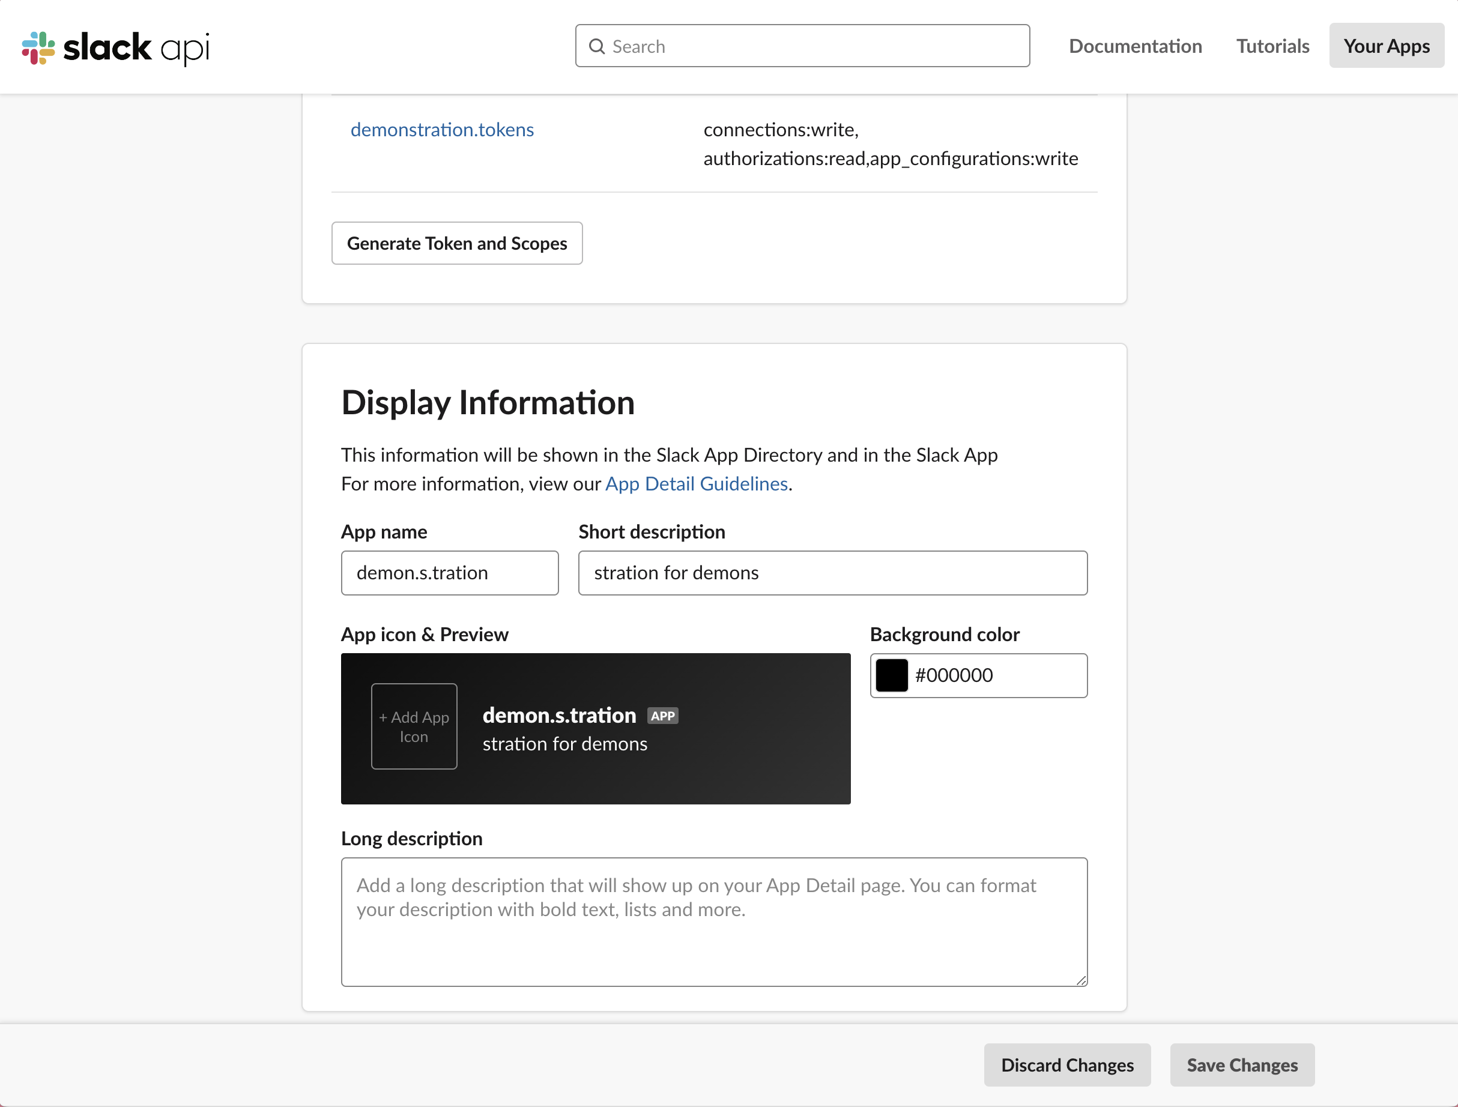Follow the App Detail Guidelines link
This screenshot has width=1458, height=1107.
coord(696,484)
